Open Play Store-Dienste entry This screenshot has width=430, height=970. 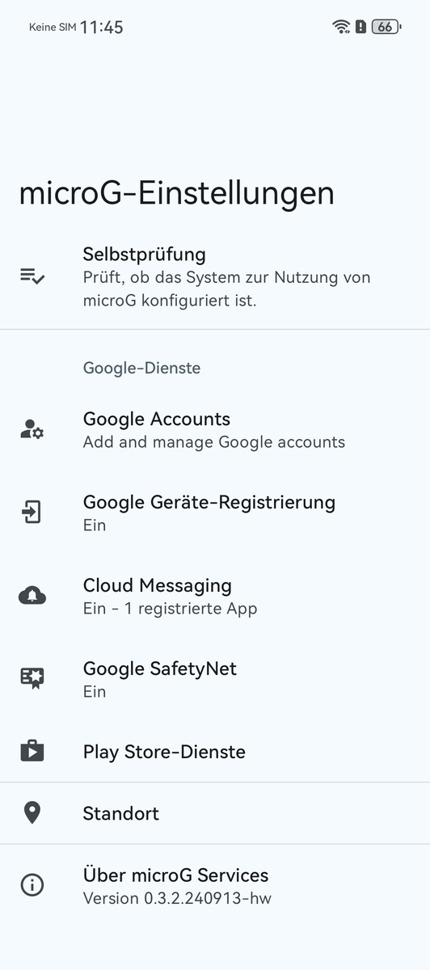pos(215,751)
